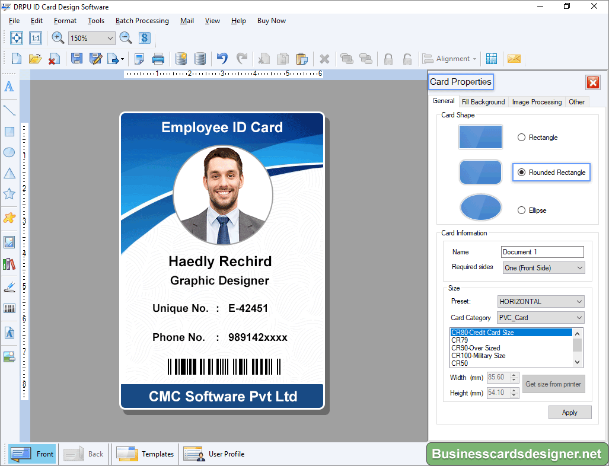Open the image library books icon
Screen dimensions: 609x466
click(9, 264)
